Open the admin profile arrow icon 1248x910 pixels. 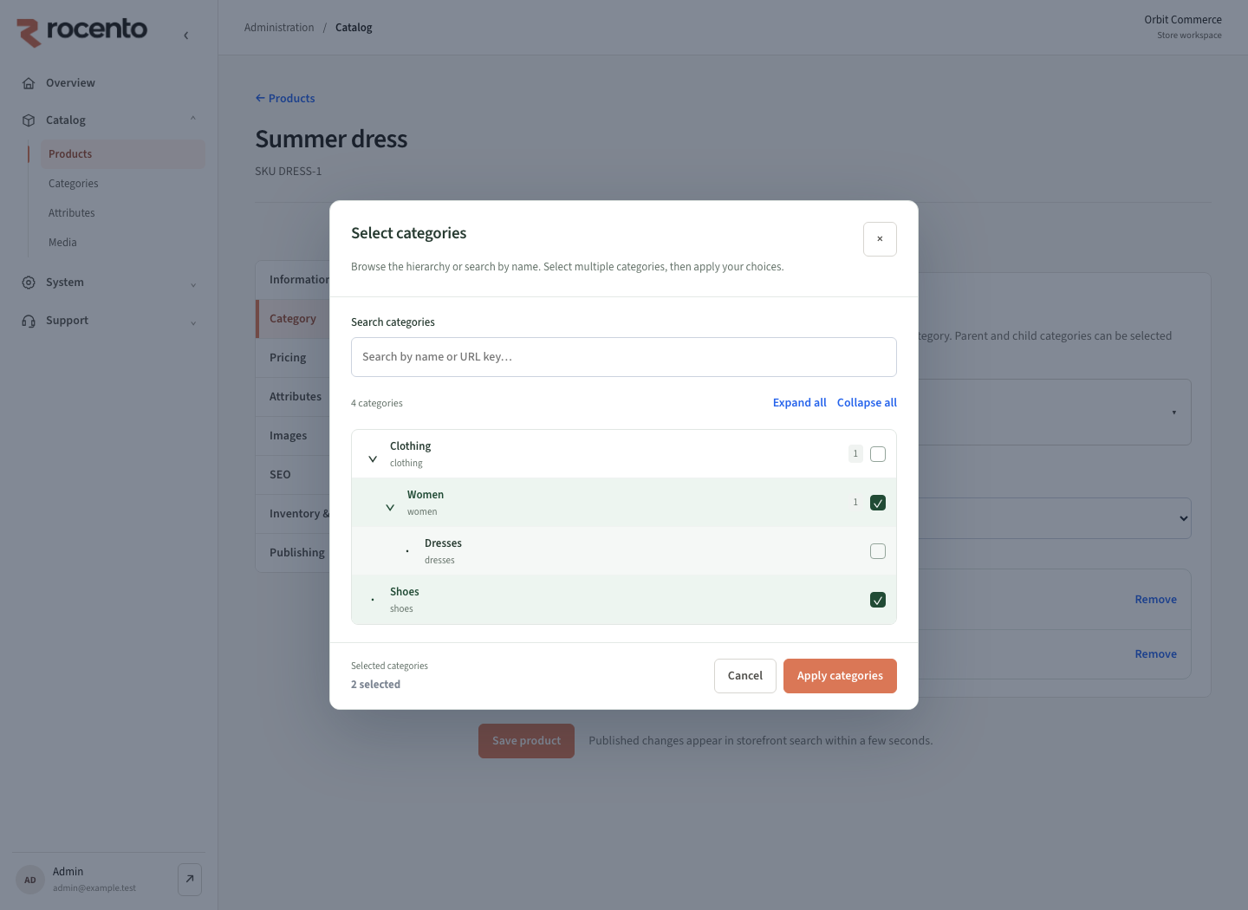pyautogui.click(x=190, y=880)
